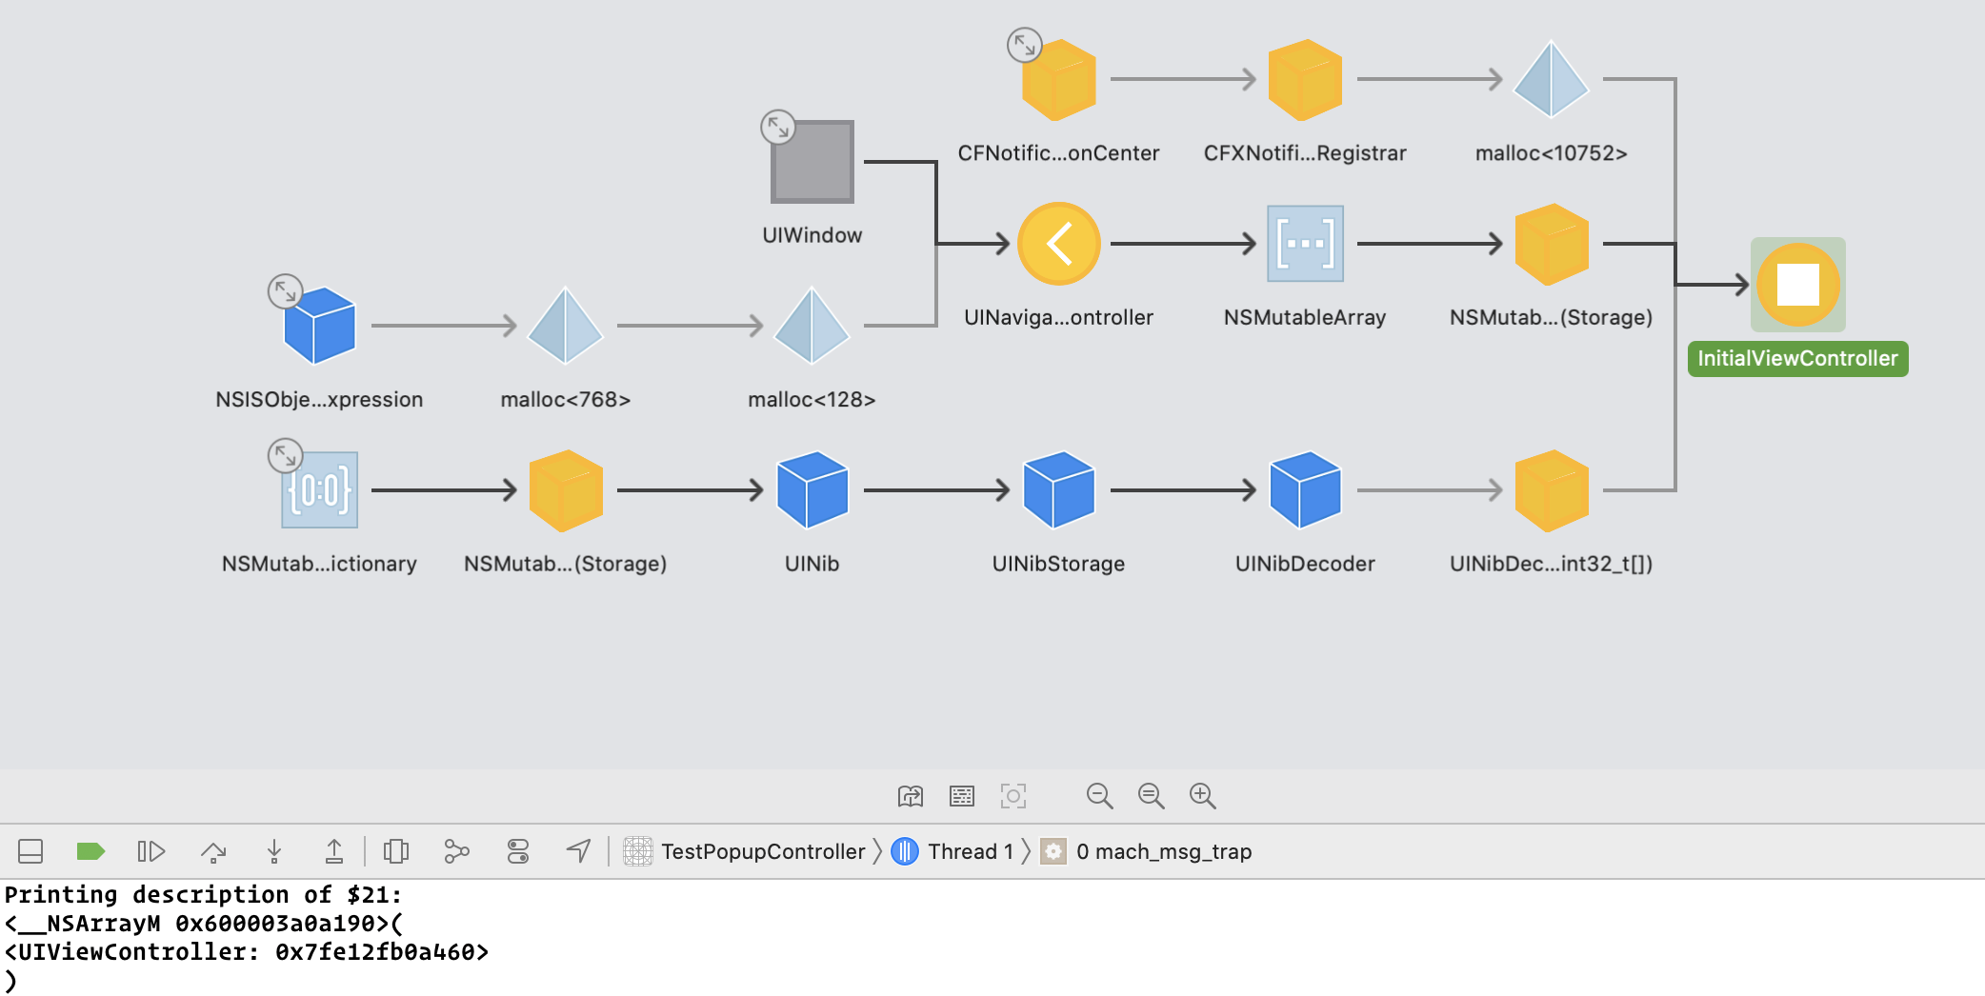Image resolution: width=1985 pixels, height=996 pixels.
Task: Zoom out the memory graph
Action: [1100, 796]
